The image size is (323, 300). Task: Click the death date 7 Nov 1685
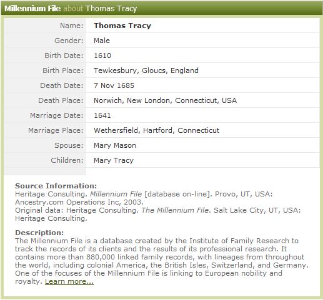pos(114,85)
